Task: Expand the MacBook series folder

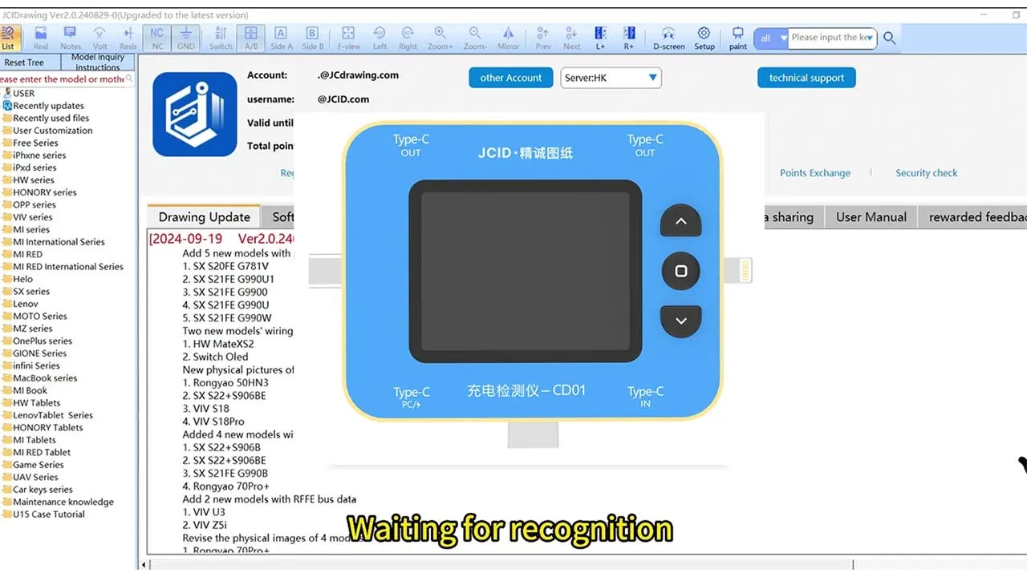Action: click(x=40, y=378)
